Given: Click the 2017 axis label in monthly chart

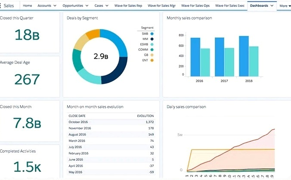Looking at the screenshot, I should pos(224,81).
